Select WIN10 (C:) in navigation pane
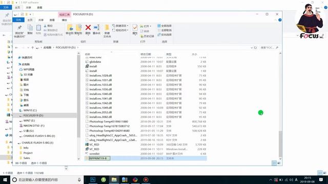Image resolution: width=328 pixels, height=184 pixels. (x=30, y=110)
